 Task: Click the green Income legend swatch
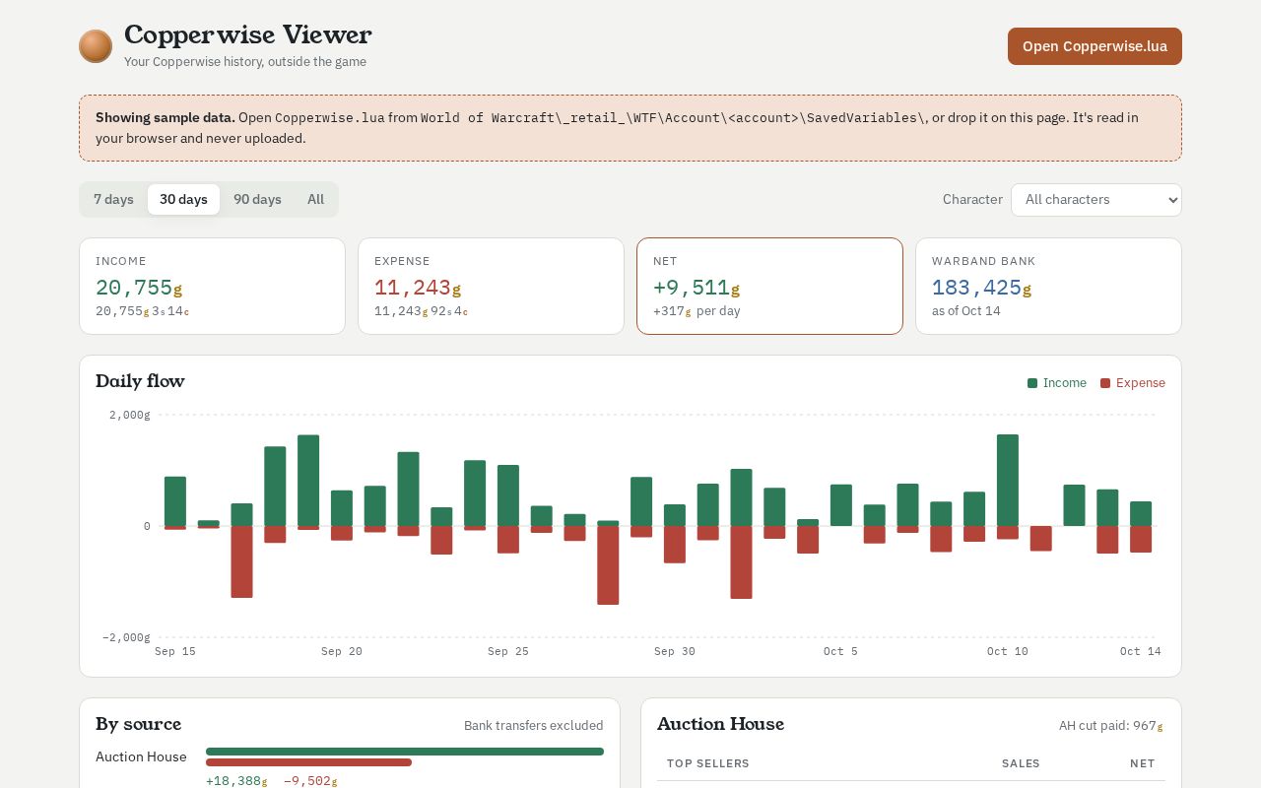1032,383
